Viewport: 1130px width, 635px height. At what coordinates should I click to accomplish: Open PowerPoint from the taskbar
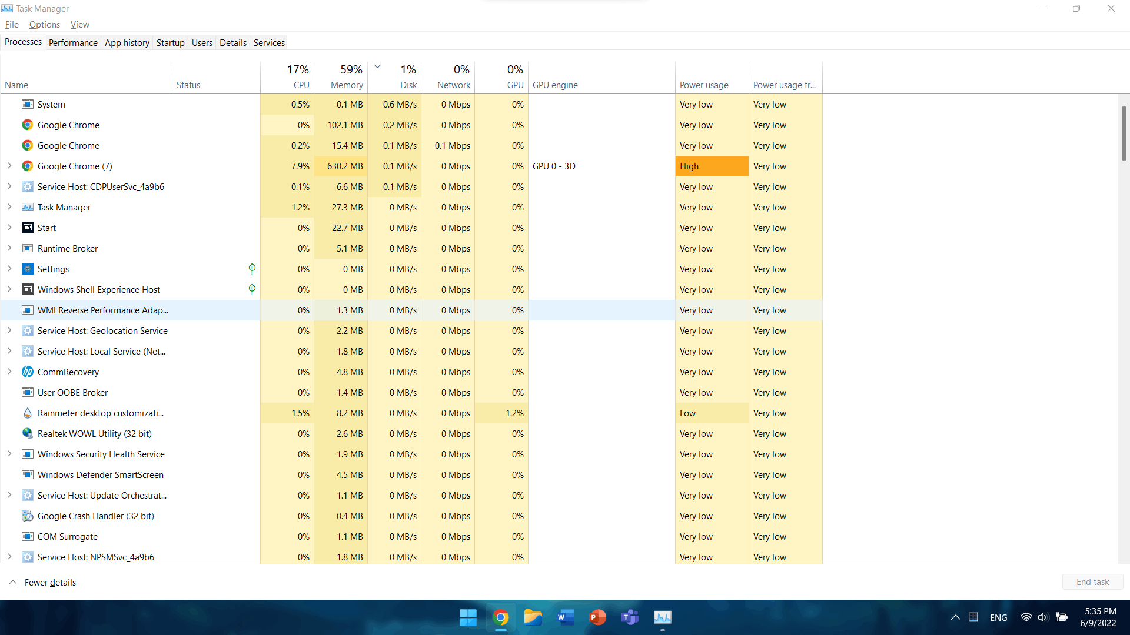tap(598, 617)
